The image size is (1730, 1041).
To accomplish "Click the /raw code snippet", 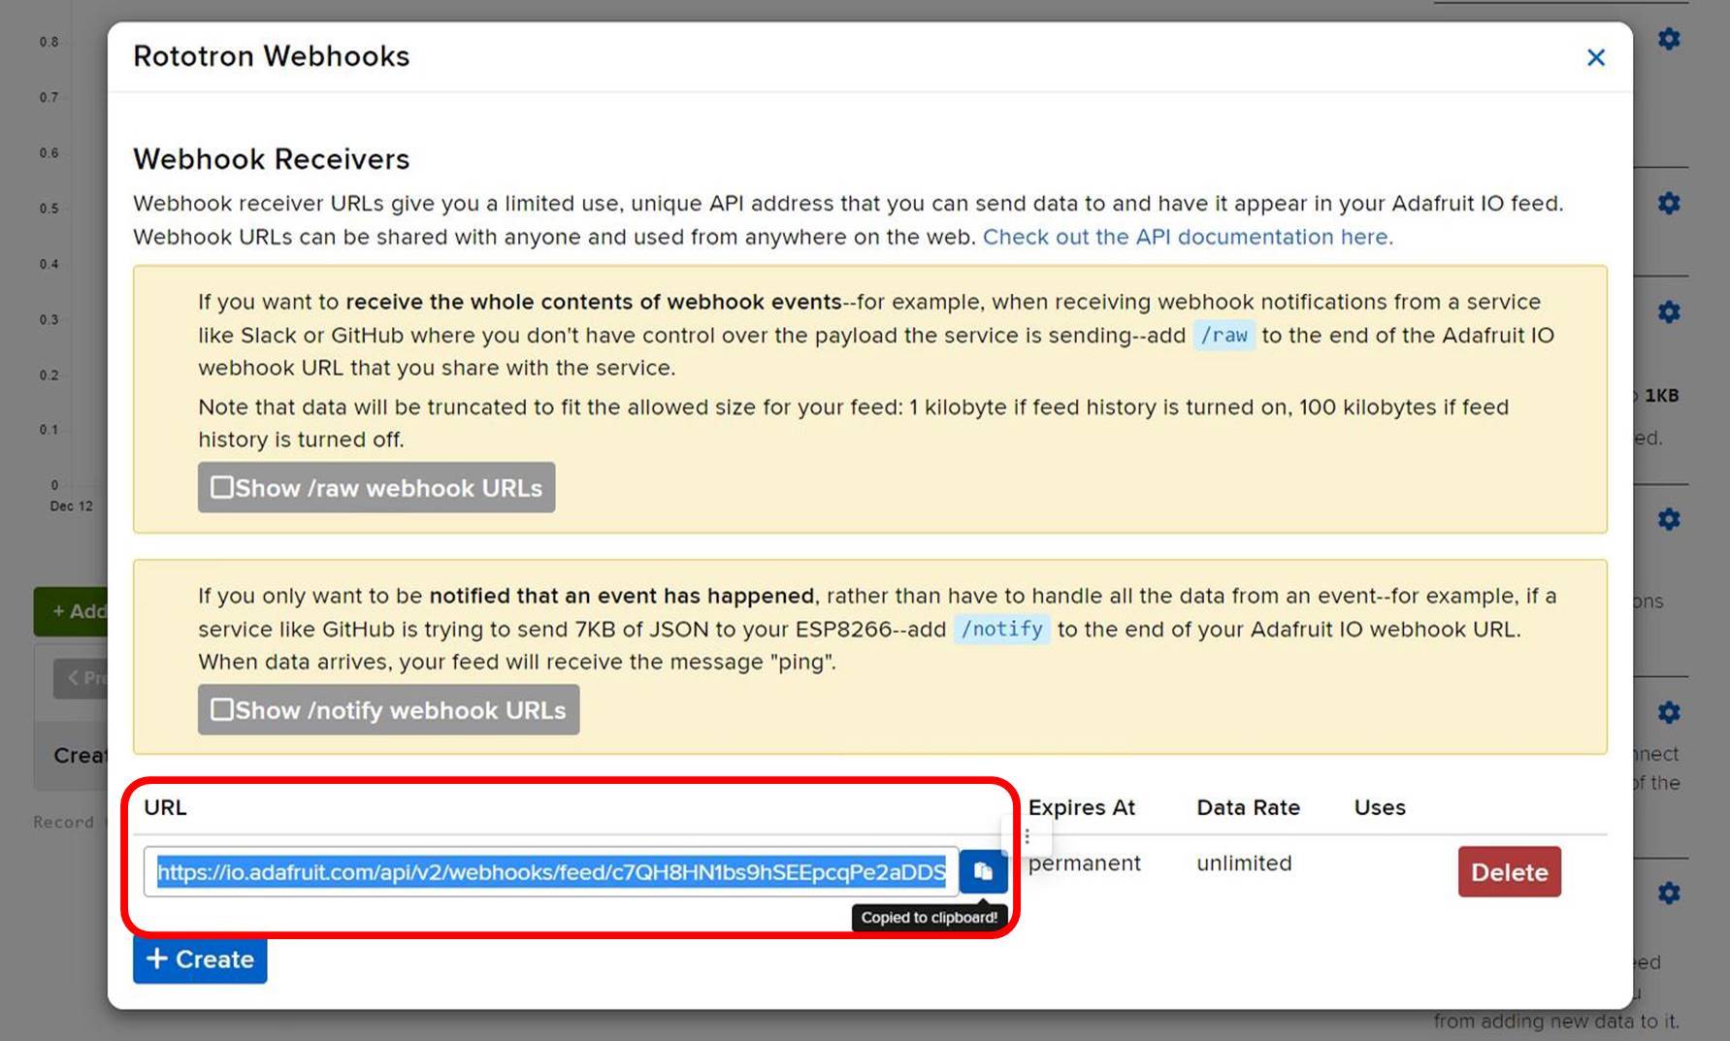I will (x=1224, y=335).
